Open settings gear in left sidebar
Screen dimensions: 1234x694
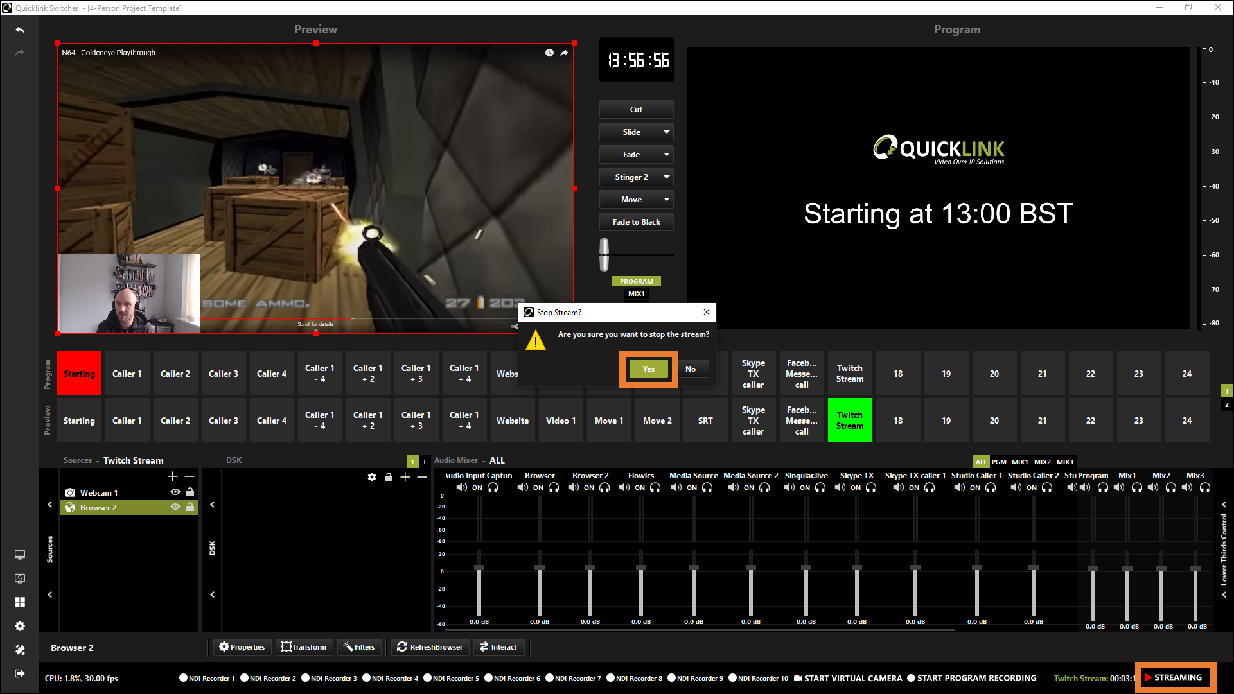[20, 626]
